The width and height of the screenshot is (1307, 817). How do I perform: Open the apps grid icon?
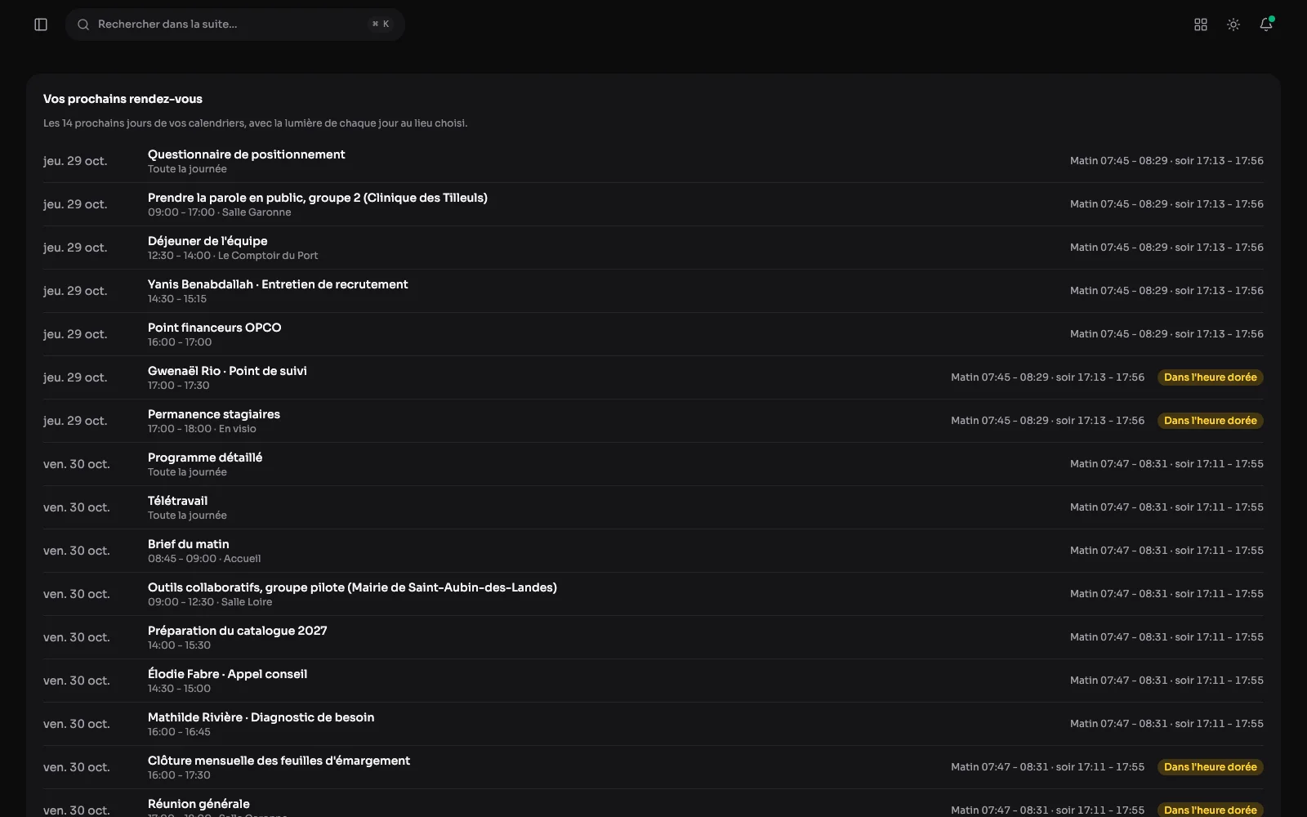pos(1201,25)
